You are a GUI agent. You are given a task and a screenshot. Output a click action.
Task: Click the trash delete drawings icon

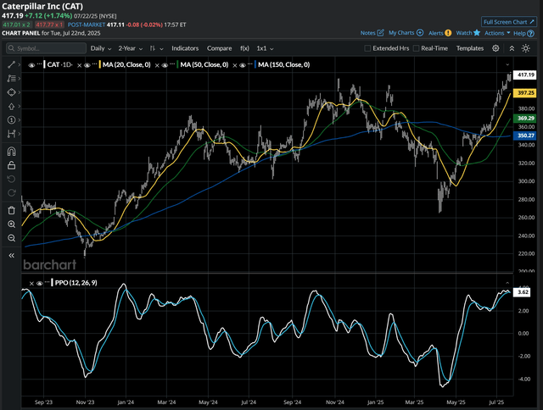[x=11, y=209]
